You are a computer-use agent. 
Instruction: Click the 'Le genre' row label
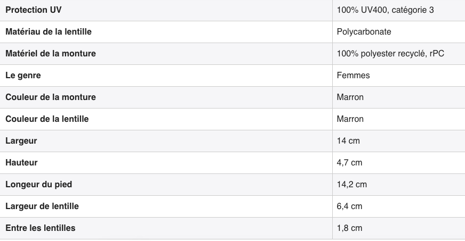23,76
